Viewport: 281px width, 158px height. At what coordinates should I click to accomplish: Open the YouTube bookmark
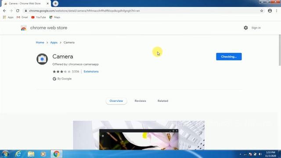(39, 17)
